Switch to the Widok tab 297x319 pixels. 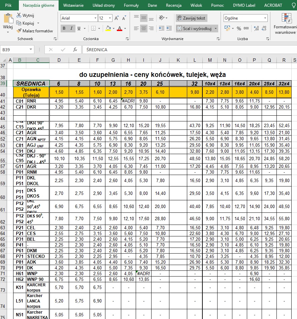[x=196, y=5]
